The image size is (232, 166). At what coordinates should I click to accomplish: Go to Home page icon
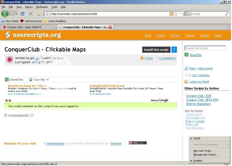pos(39,14)
